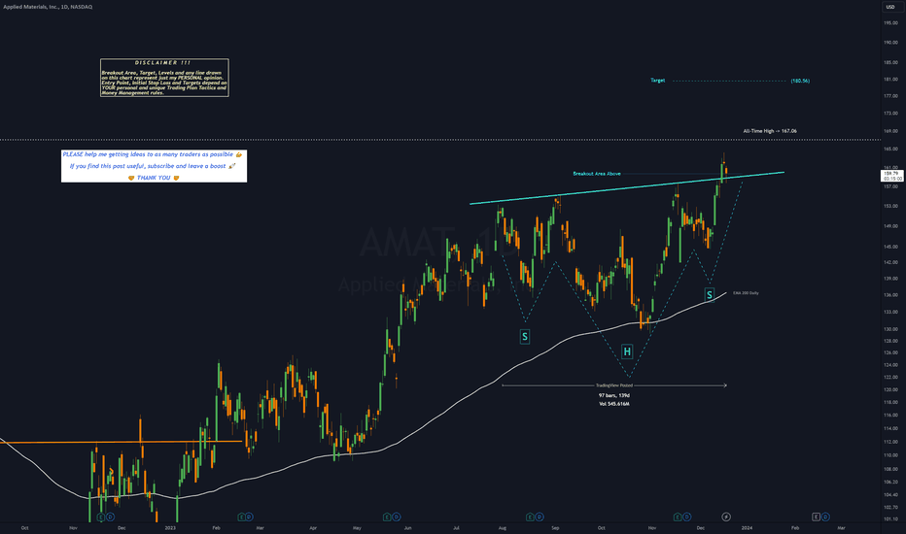The height and width of the screenshot is (534, 906).
Task: Select the S shoulder label below the Aug dip
Action: [525, 337]
